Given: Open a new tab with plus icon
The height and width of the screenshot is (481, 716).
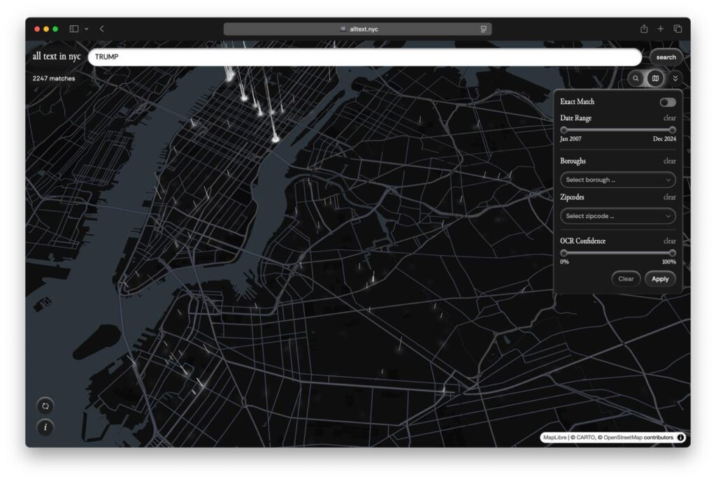Looking at the screenshot, I should (660, 29).
